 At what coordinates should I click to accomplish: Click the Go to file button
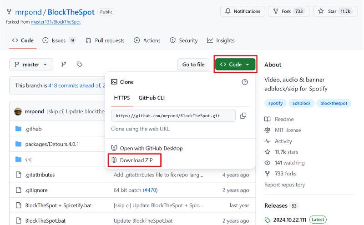[193, 65]
